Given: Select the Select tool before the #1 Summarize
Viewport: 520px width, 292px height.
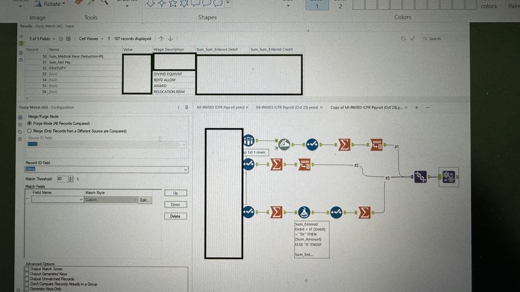Looking at the screenshot, I should coord(312,144).
